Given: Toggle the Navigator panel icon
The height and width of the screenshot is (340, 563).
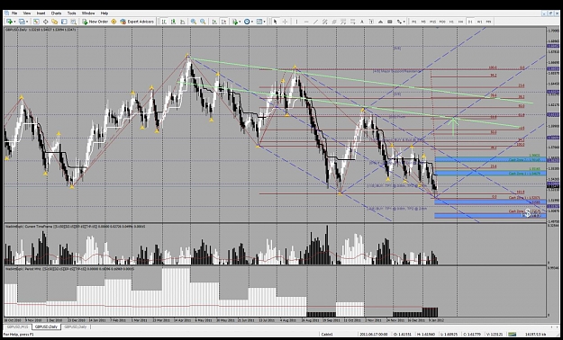Looking at the screenshot, I should click(55, 22).
